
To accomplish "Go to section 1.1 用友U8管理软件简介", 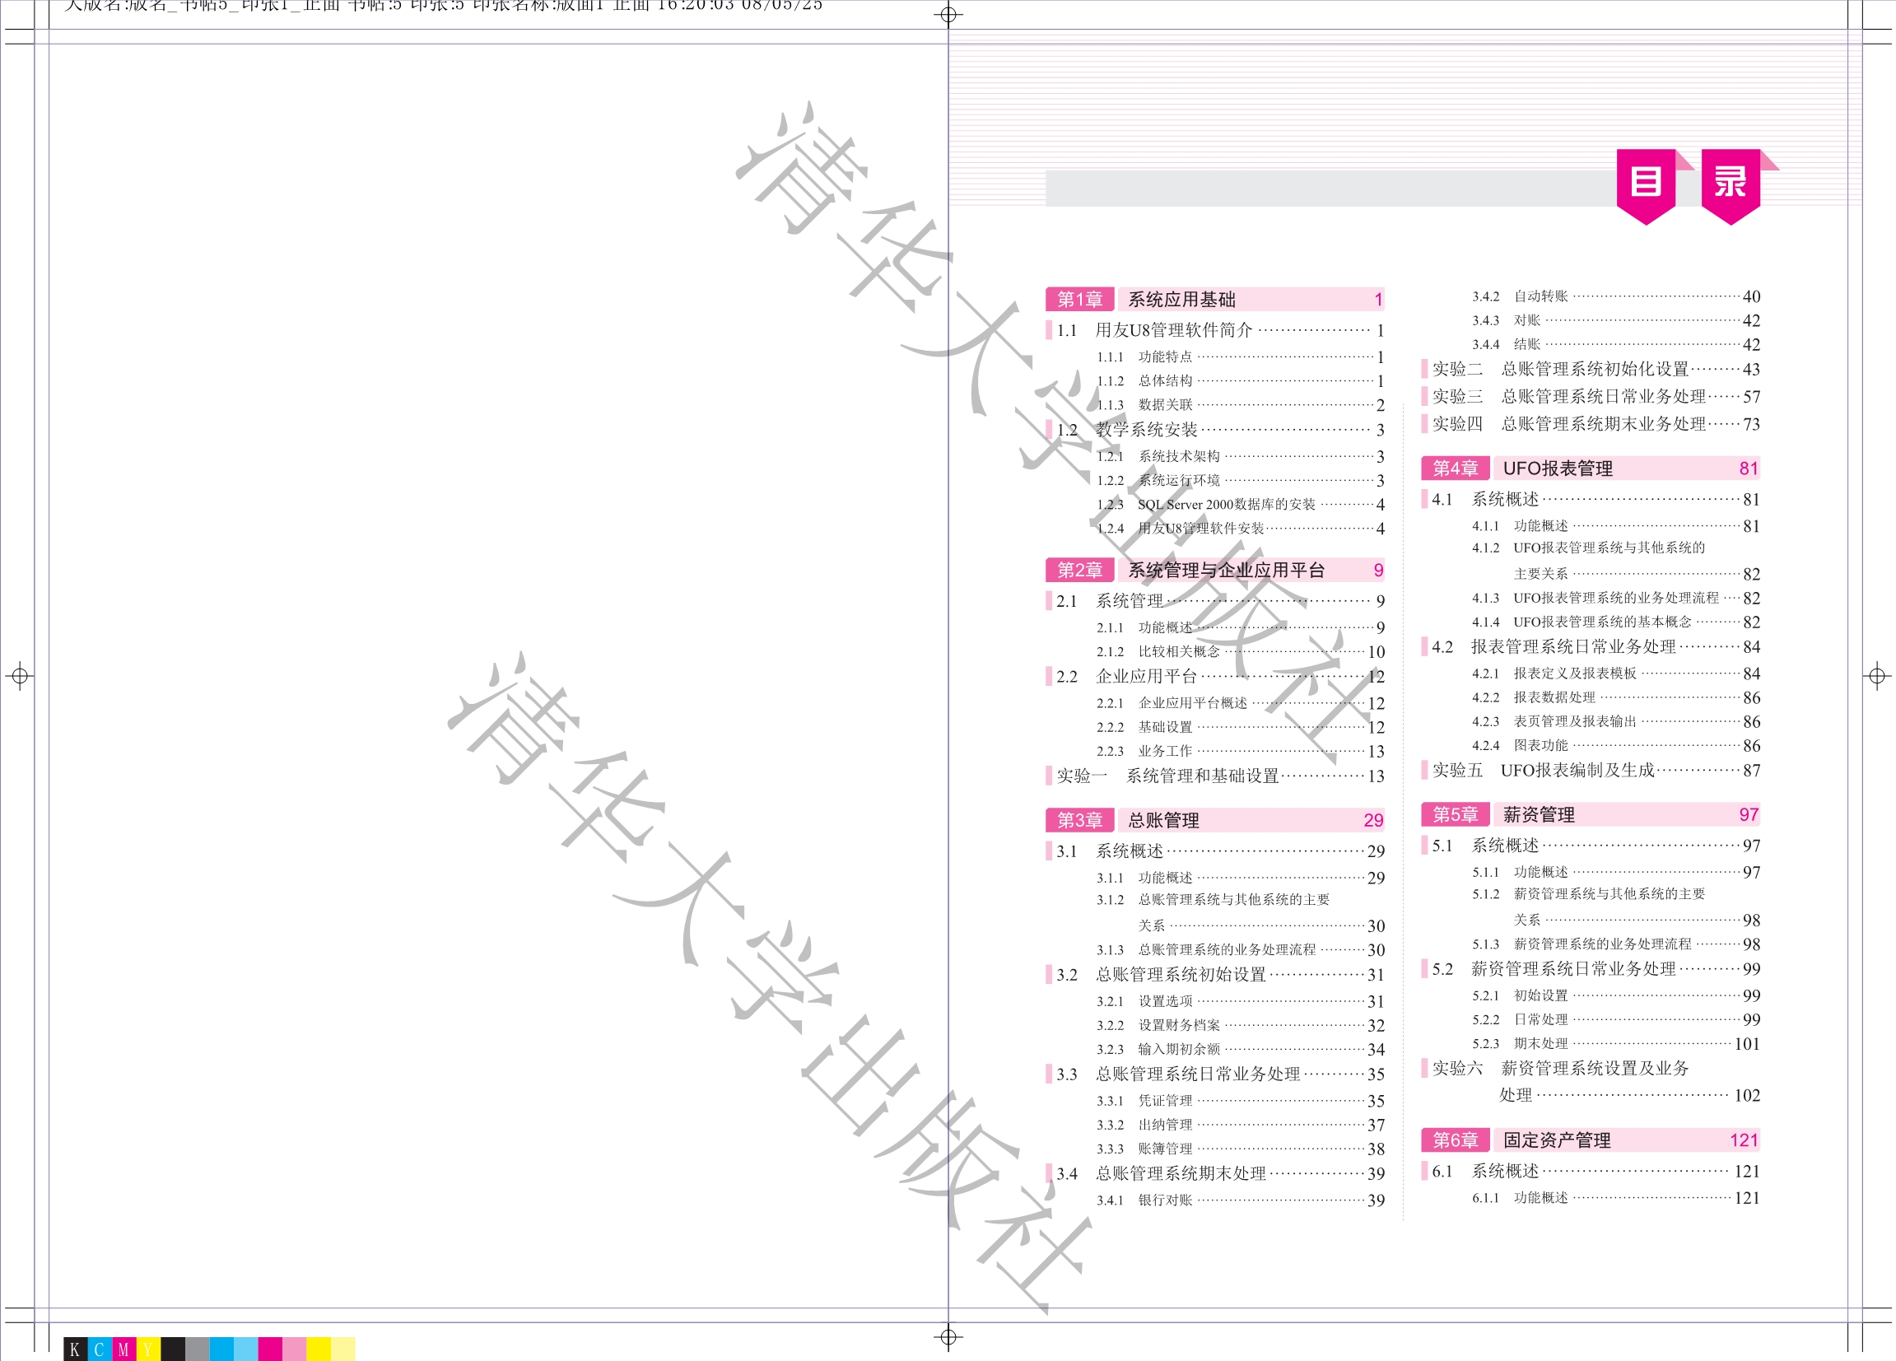I will [x=1173, y=330].
